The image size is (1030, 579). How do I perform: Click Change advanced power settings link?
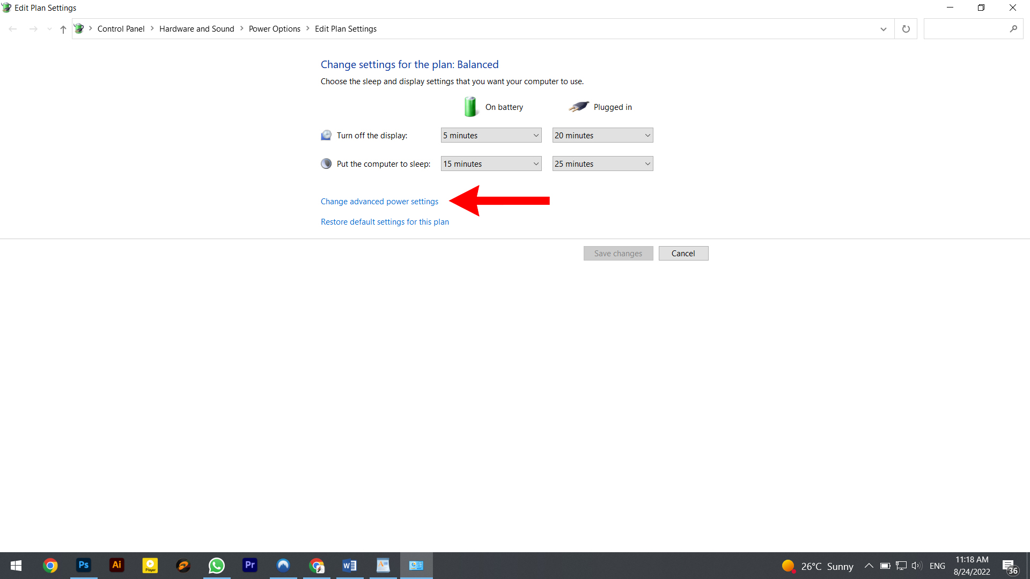coord(379,201)
